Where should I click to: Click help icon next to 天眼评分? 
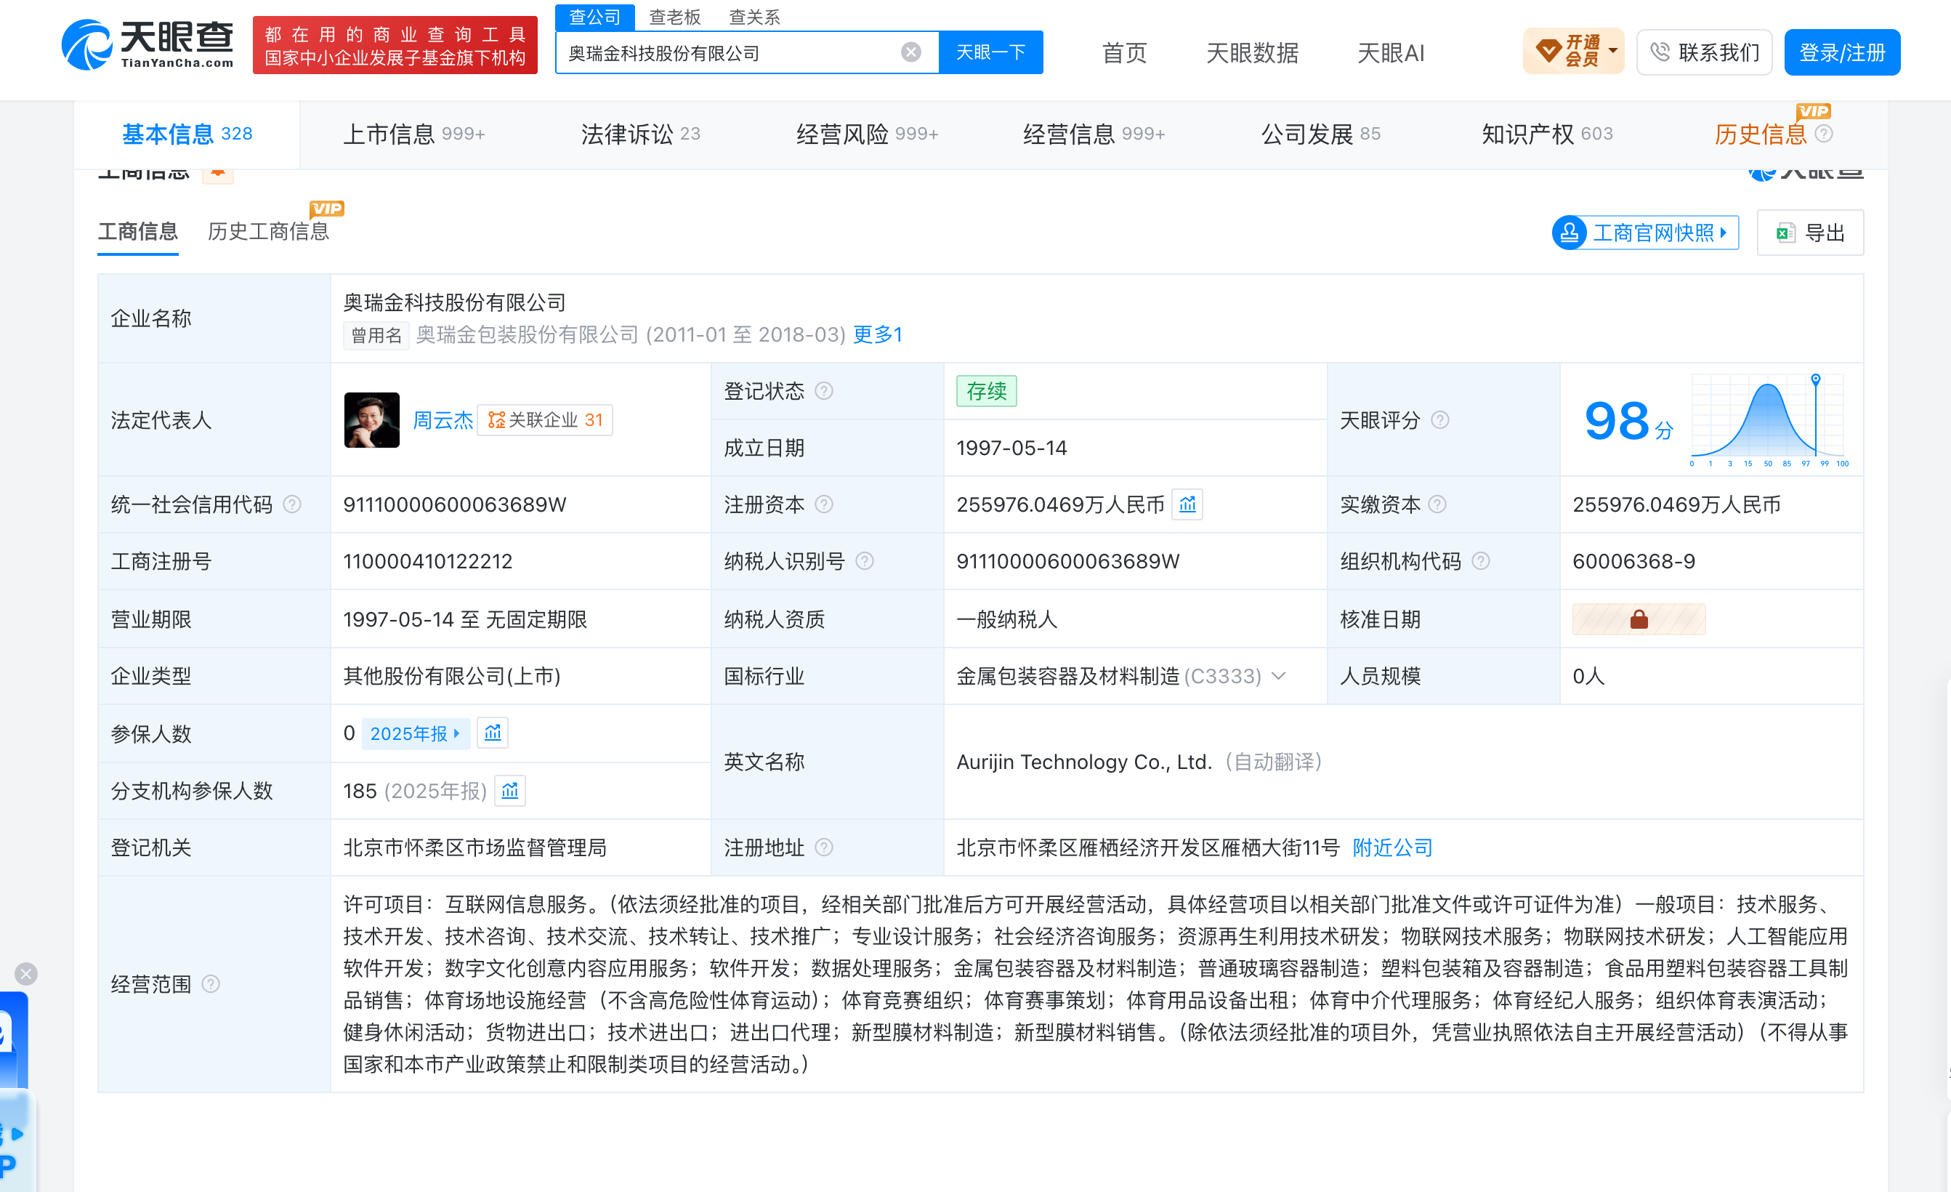point(1440,420)
